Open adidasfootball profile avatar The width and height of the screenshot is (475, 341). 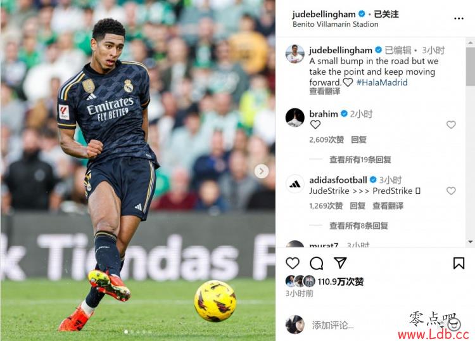point(294,184)
